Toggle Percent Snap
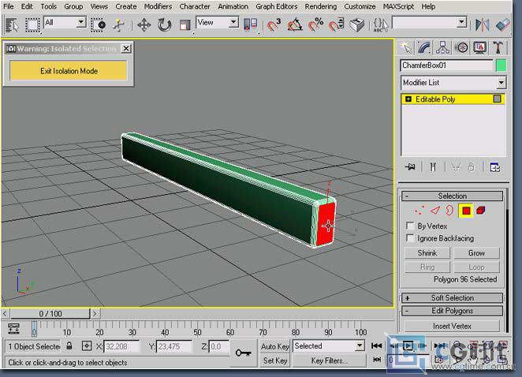522x377 pixels. [x=315, y=25]
